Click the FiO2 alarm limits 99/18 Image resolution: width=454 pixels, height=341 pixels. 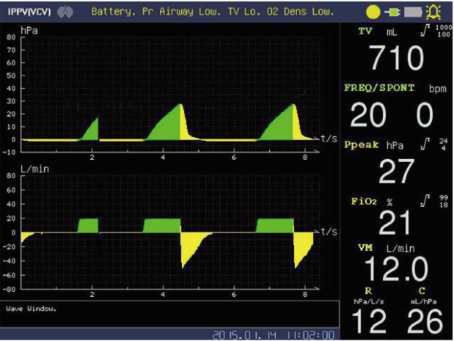tap(443, 201)
